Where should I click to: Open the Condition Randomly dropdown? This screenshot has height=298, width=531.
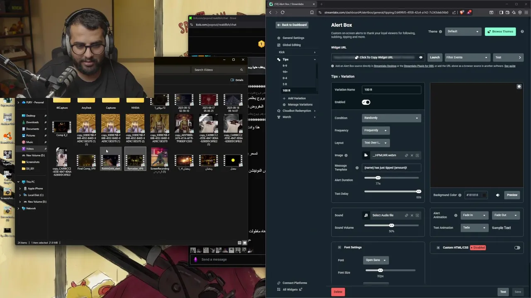coord(391,118)
